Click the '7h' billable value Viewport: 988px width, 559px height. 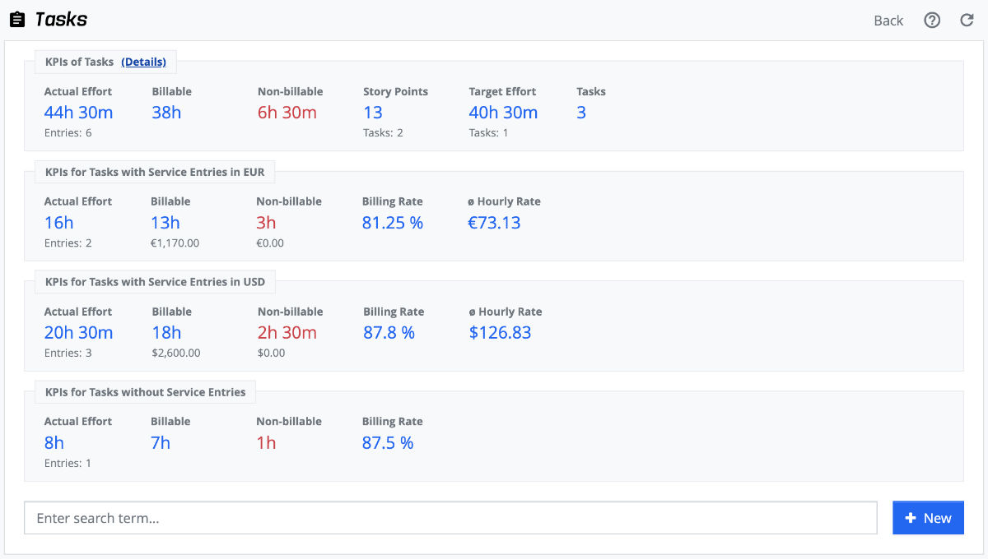tap(161, 443)
